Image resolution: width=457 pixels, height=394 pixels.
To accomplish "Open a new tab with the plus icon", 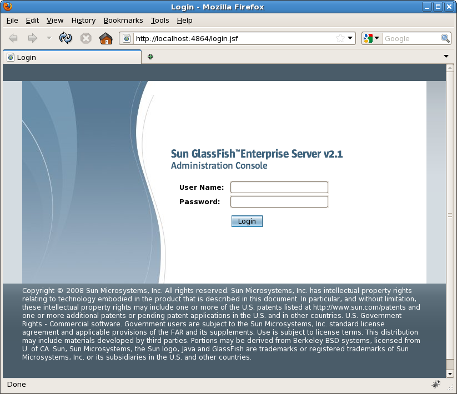I will (x=150, y=57).
